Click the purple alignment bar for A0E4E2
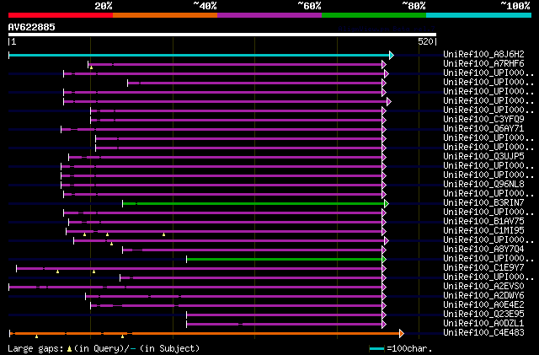The image size is (539, 355). tap(237, 306)
